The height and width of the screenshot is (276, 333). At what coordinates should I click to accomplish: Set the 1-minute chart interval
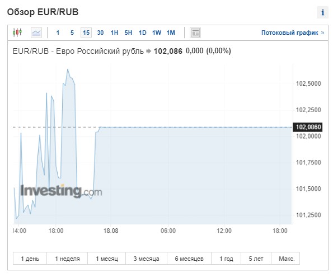click(x=58, y=33)
